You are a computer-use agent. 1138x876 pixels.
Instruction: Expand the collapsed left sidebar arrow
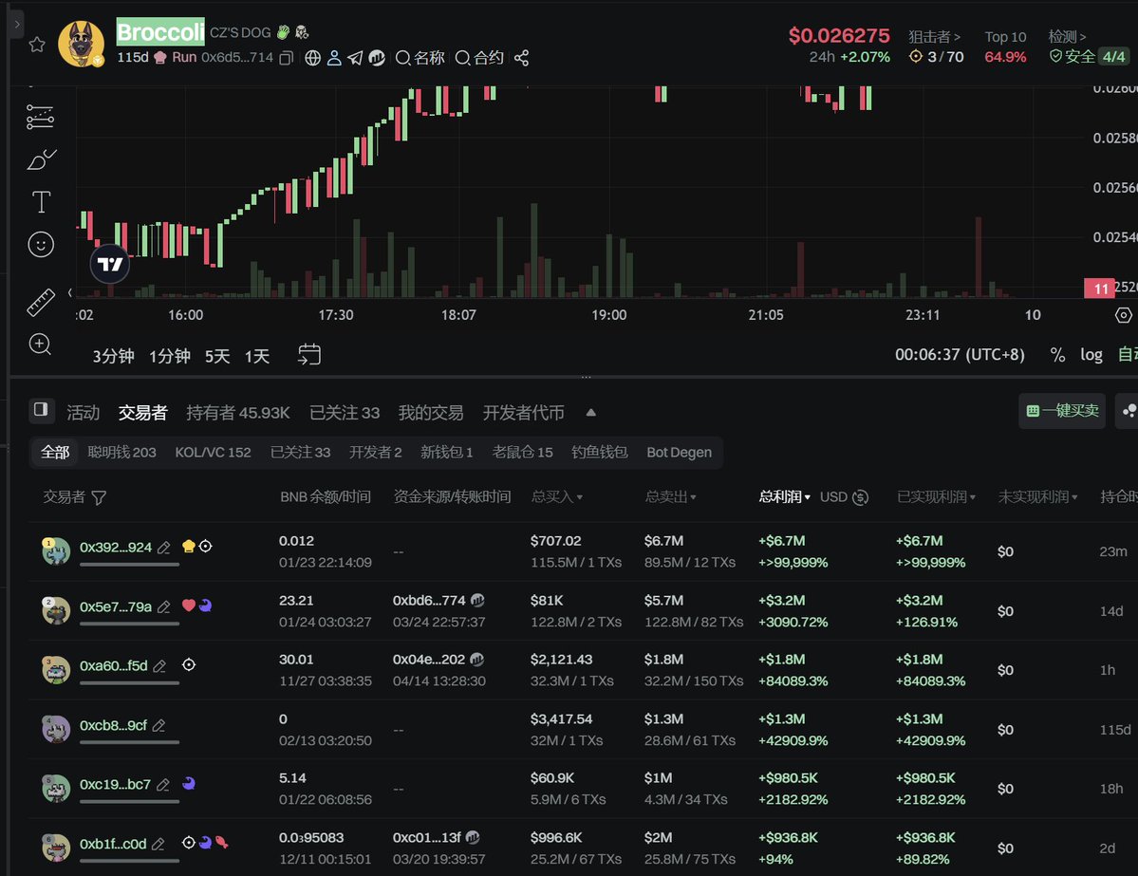[x=17, y=24]
